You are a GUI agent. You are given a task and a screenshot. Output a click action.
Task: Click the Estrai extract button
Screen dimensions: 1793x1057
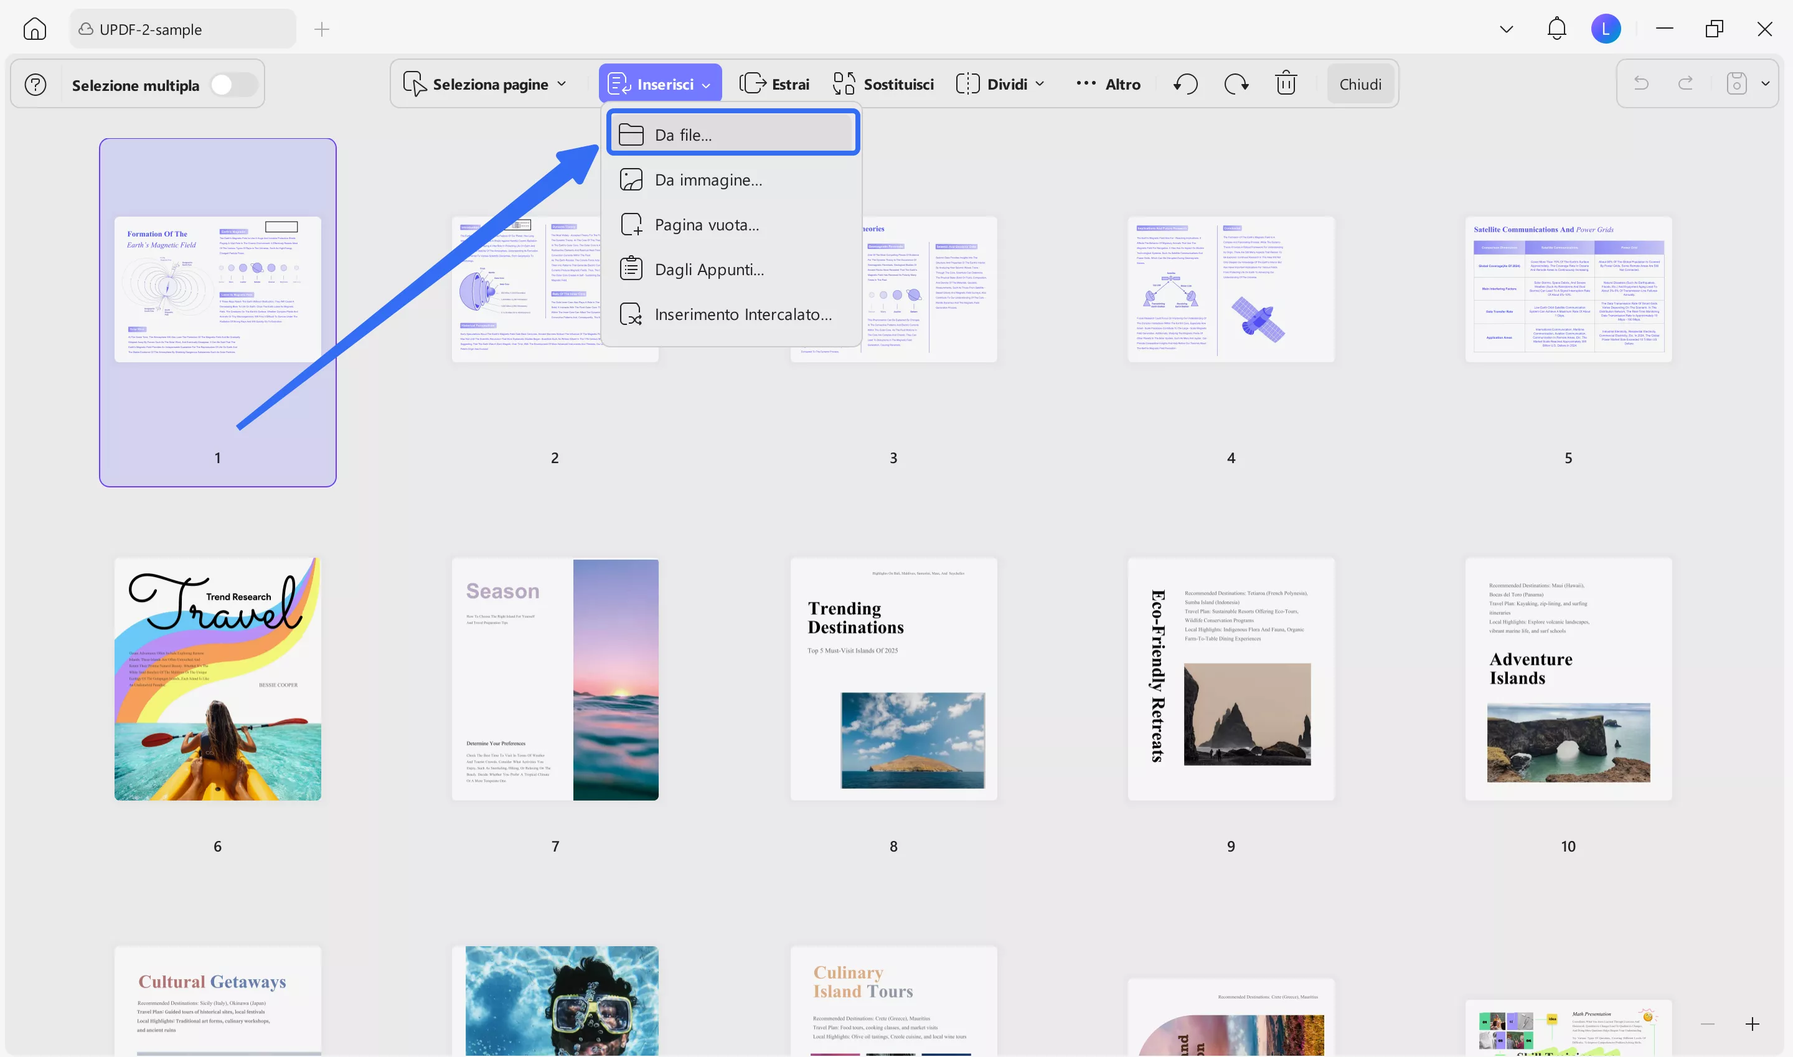774,84
